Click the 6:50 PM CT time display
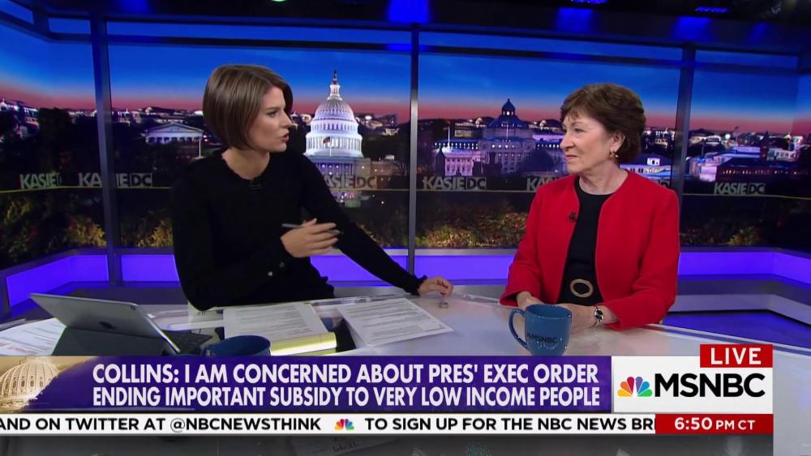The image size is (811, 456). pyautogui.click(x=714, y=424)
